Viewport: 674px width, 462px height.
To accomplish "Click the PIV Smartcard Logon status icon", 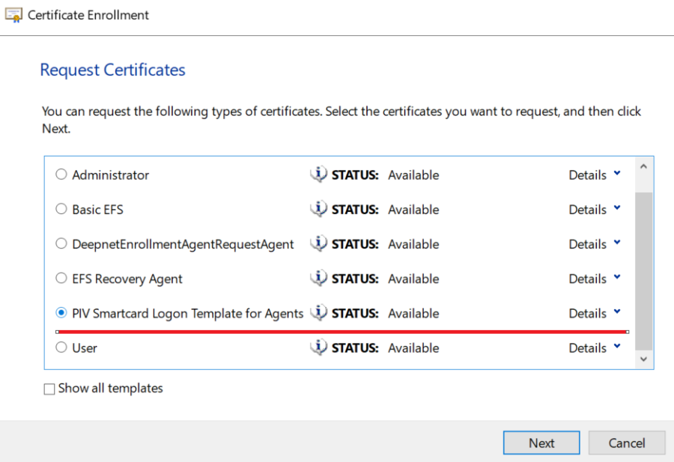I will click(x=318, y=313).
